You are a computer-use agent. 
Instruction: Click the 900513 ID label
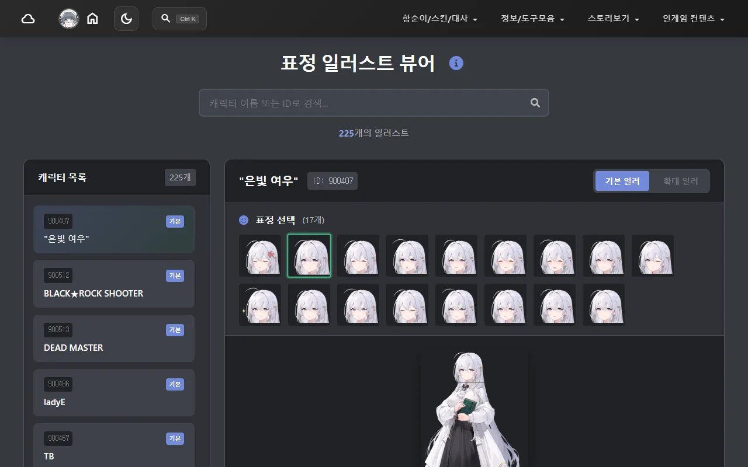pos(58,330)
